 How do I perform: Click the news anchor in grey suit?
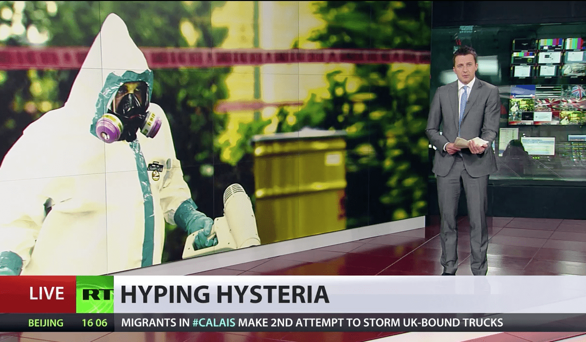[x=463, y=161]
